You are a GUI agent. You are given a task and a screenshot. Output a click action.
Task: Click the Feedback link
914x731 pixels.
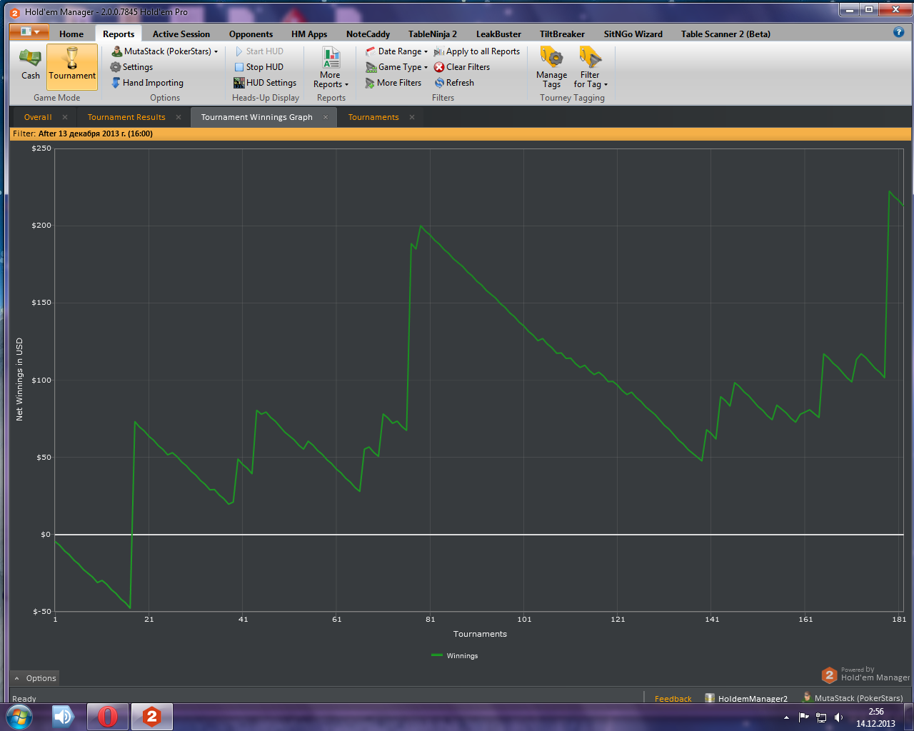point(673,699)
